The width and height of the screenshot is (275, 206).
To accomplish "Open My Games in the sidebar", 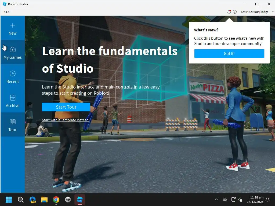I will point(12,52).
